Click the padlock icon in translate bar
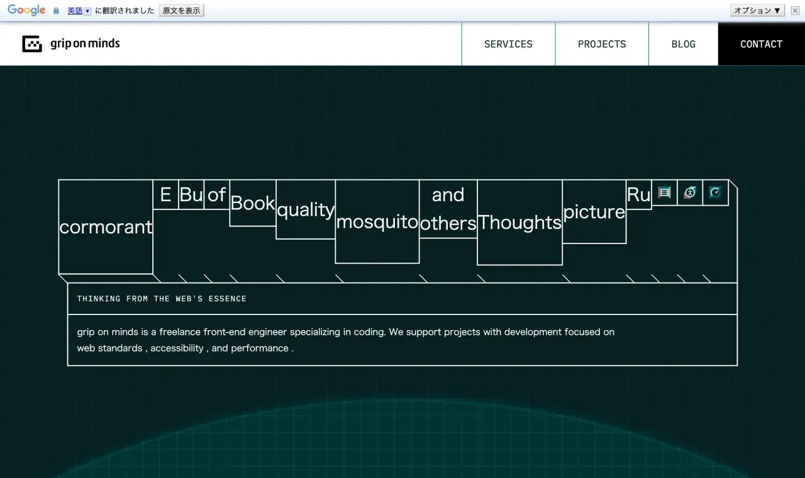The image size is (805, 478). click(57, 11)
